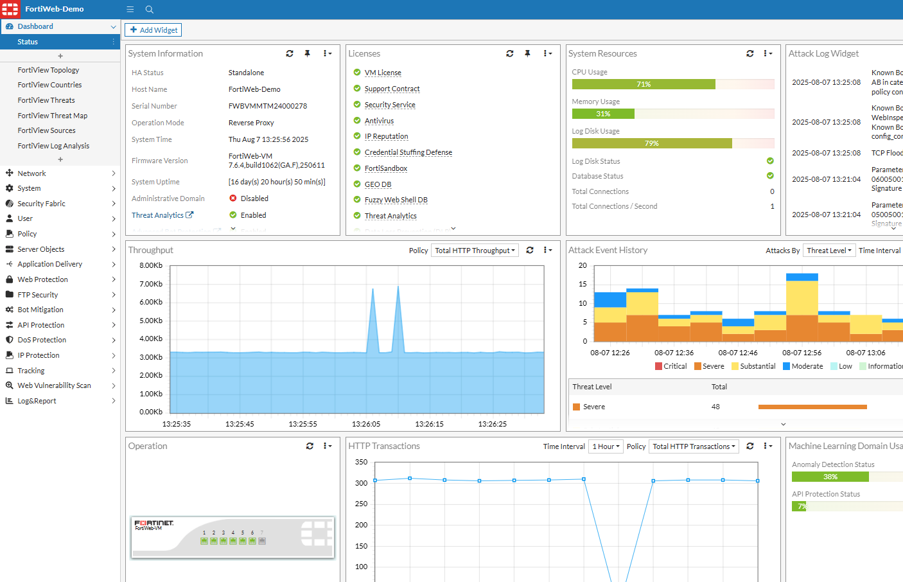Open the Total HTTP Throughput policy dropdown
The image size is (903, 582).
click(475, 250)
